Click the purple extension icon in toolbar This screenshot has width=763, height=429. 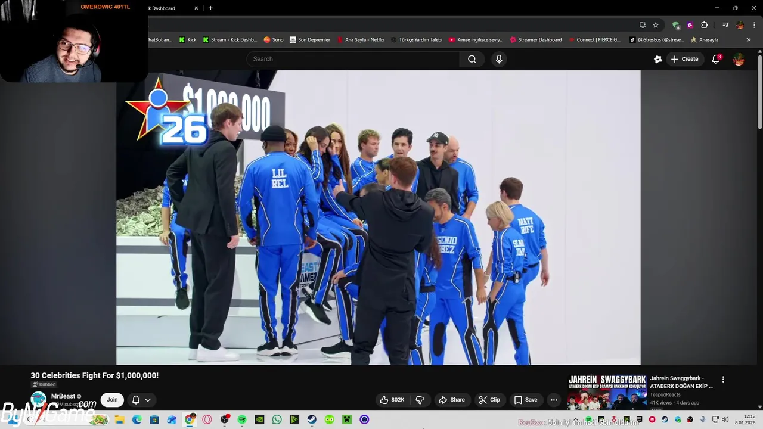690,25
